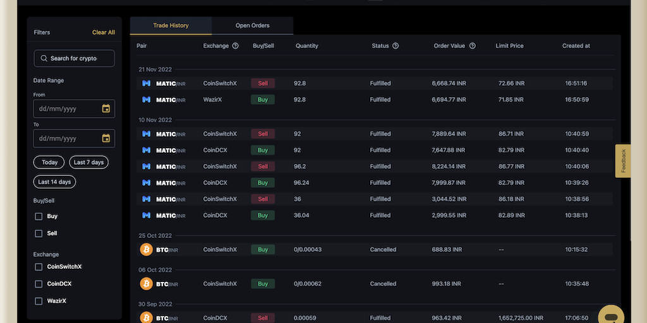This screenshot has width=647, height=323.
Task: Click Clear All filters link
Action: [104, 32]
